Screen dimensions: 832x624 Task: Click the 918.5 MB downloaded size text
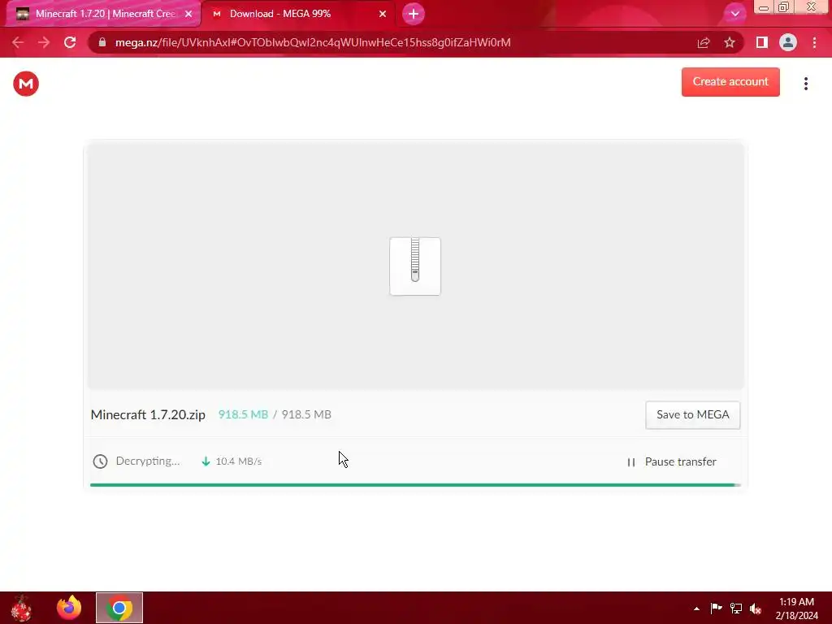point(243,414)
